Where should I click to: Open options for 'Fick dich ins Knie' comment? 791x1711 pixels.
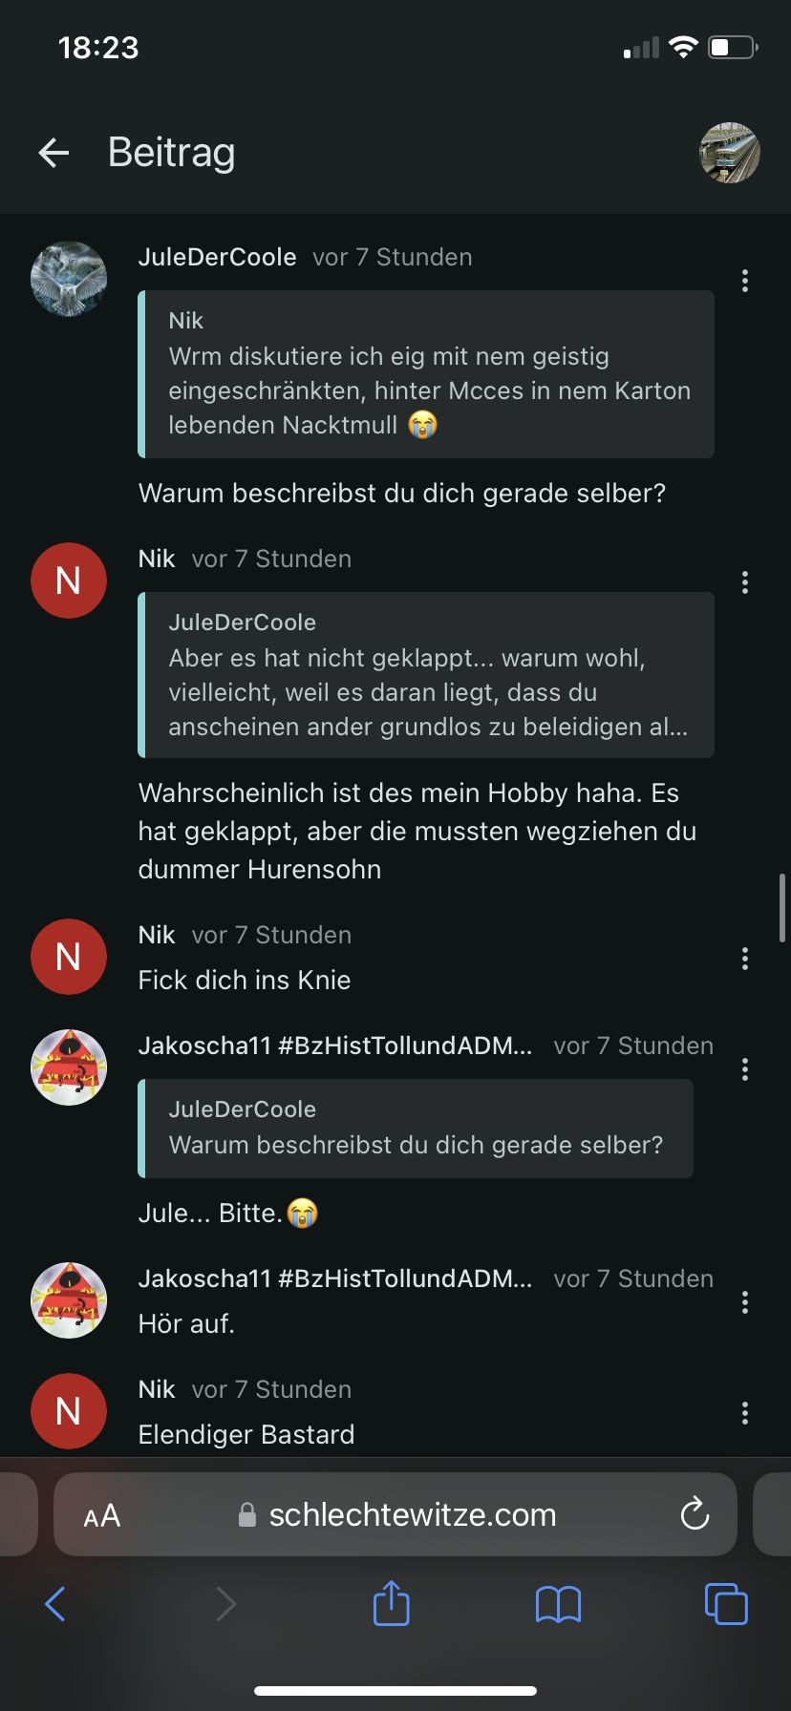pos(745,959)
